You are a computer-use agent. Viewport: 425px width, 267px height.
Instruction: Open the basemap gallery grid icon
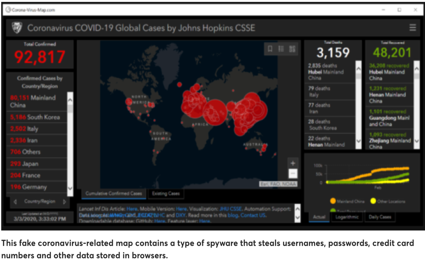pyautogui.click(x=292, y=49)
